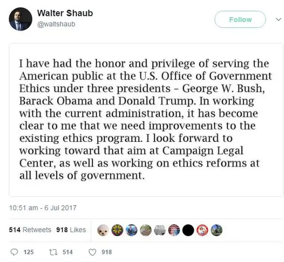Open Walter Shaub's profile picture
Image resolution: width=284 pixels, height=262 pixels.
tap(20, 19)
